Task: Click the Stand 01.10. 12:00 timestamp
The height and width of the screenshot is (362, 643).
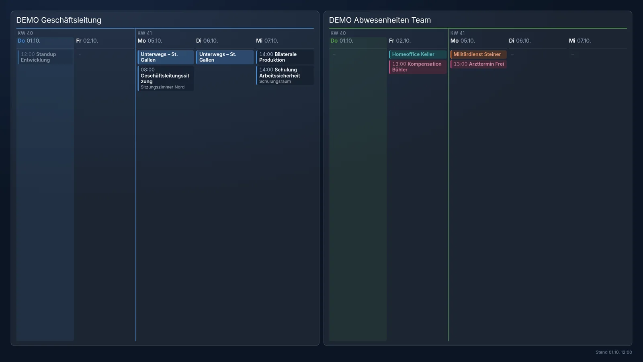Action: 614,352
